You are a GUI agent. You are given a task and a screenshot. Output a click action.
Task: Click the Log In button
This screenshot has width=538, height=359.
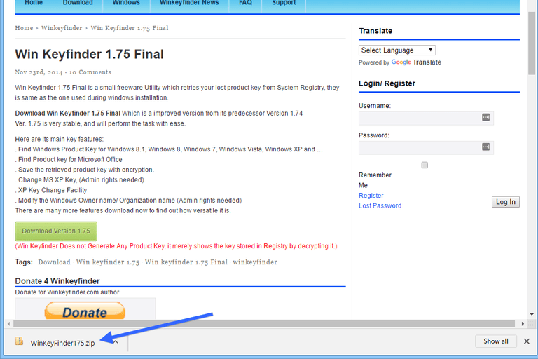tap(506, 202)
